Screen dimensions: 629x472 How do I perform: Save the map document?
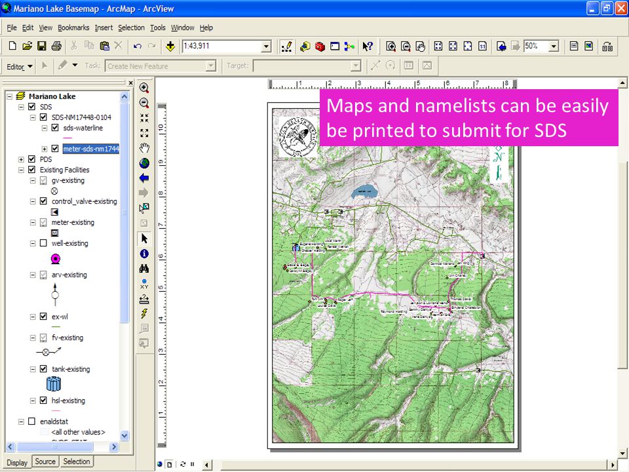[x=42, y=46]
